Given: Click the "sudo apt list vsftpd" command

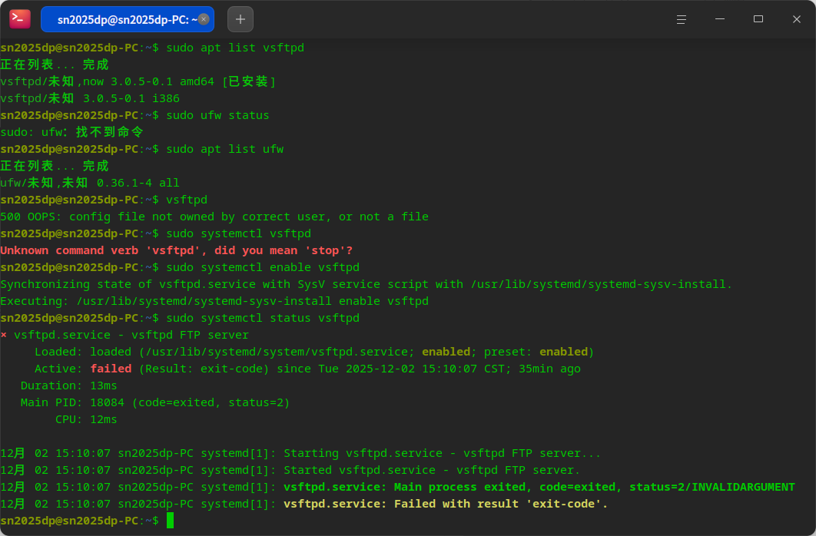Looking at the screenshot, I should [x=235, y=48].
